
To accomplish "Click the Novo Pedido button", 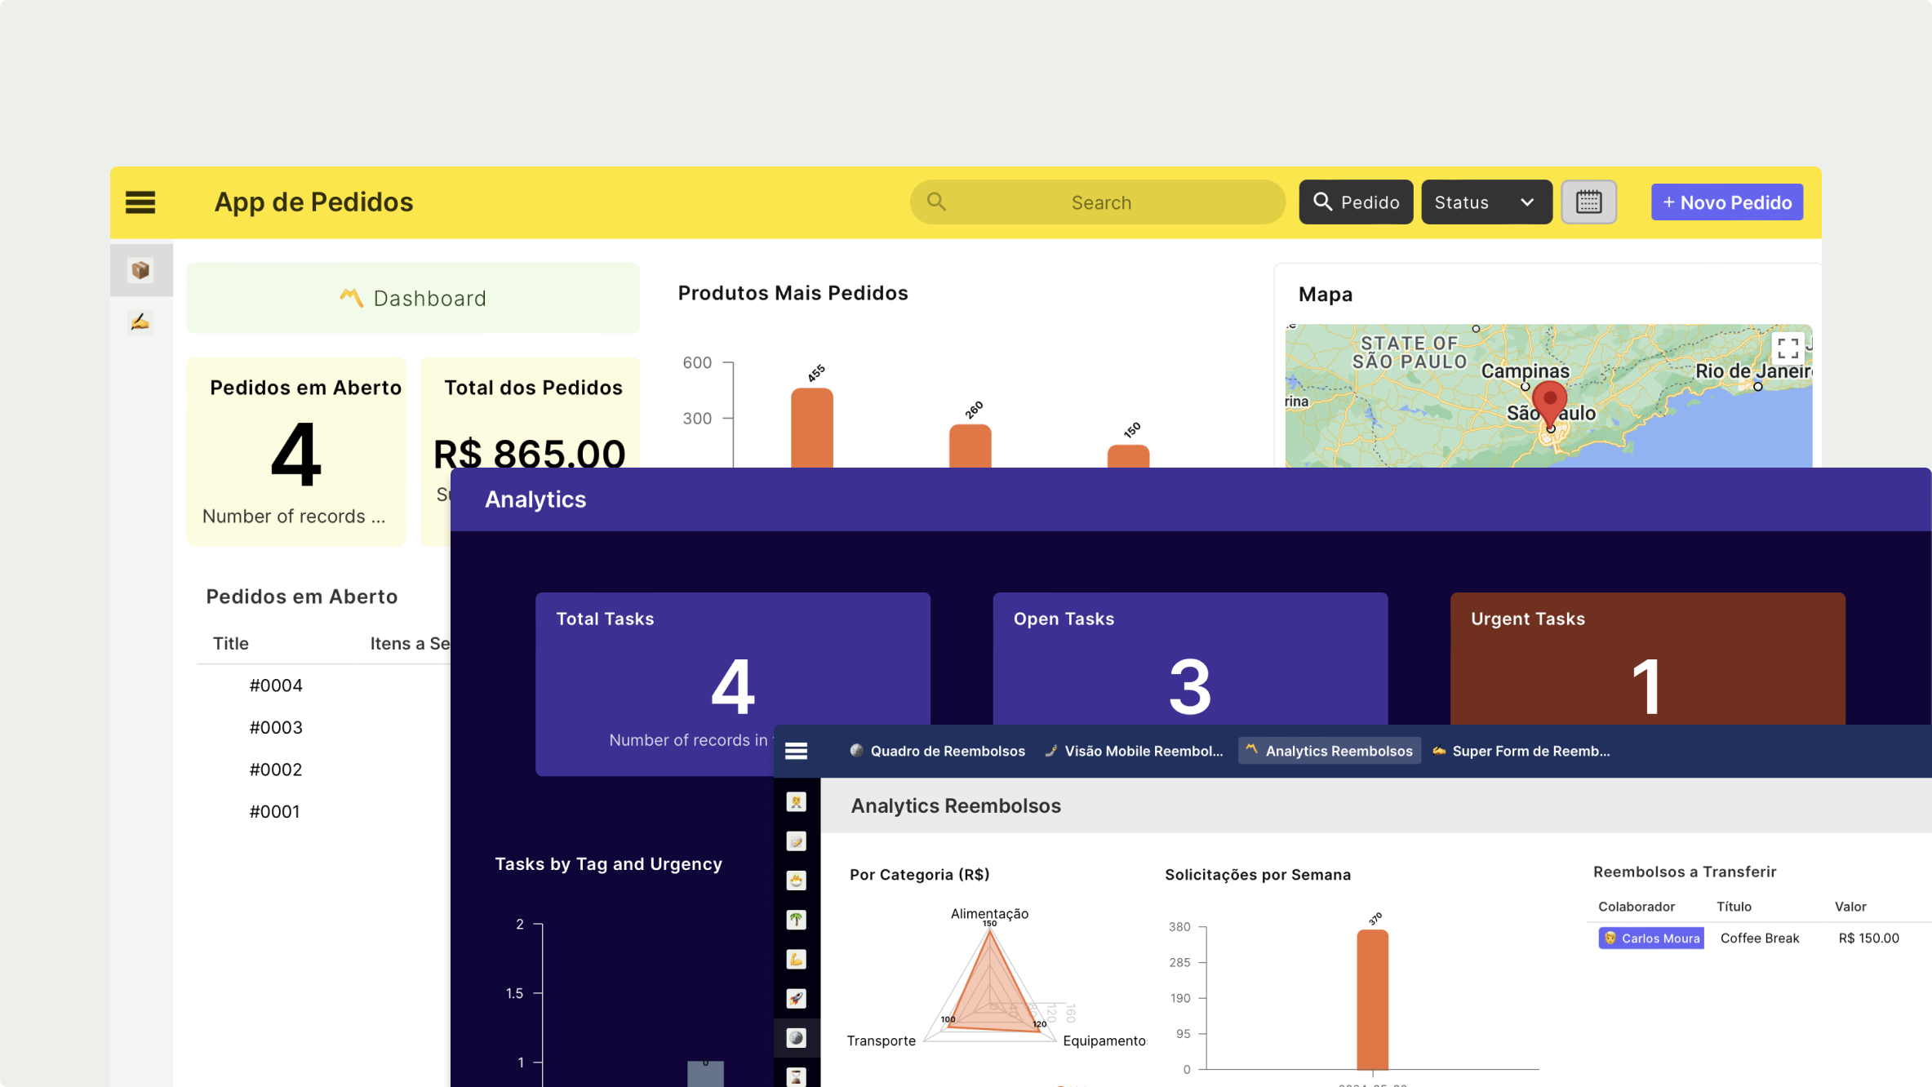I will coord(1726,202).
